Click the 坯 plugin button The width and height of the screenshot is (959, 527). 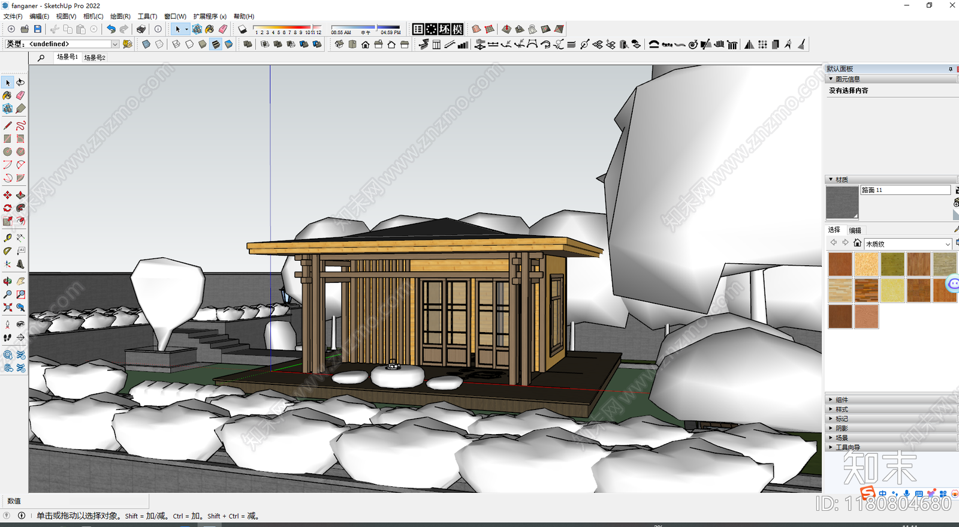[444, 29]
